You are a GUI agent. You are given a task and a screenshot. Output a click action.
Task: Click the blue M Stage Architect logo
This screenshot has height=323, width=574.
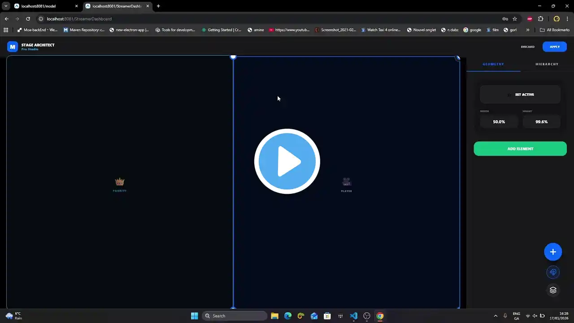click(x=13, y=47)
